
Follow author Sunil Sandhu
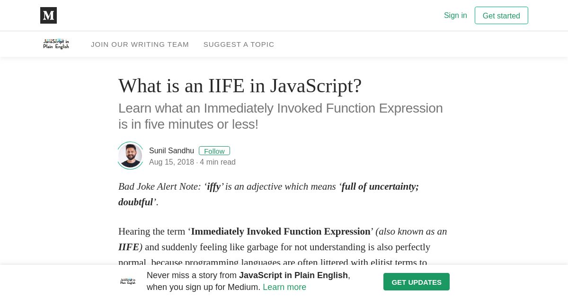tap(214, 151)
